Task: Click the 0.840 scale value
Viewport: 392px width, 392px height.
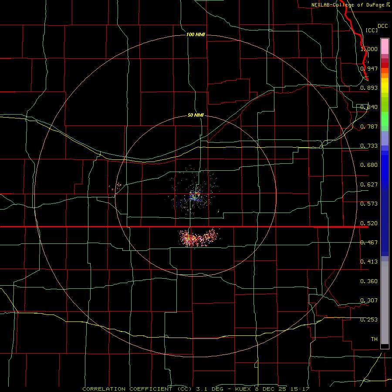Action: 369,107
